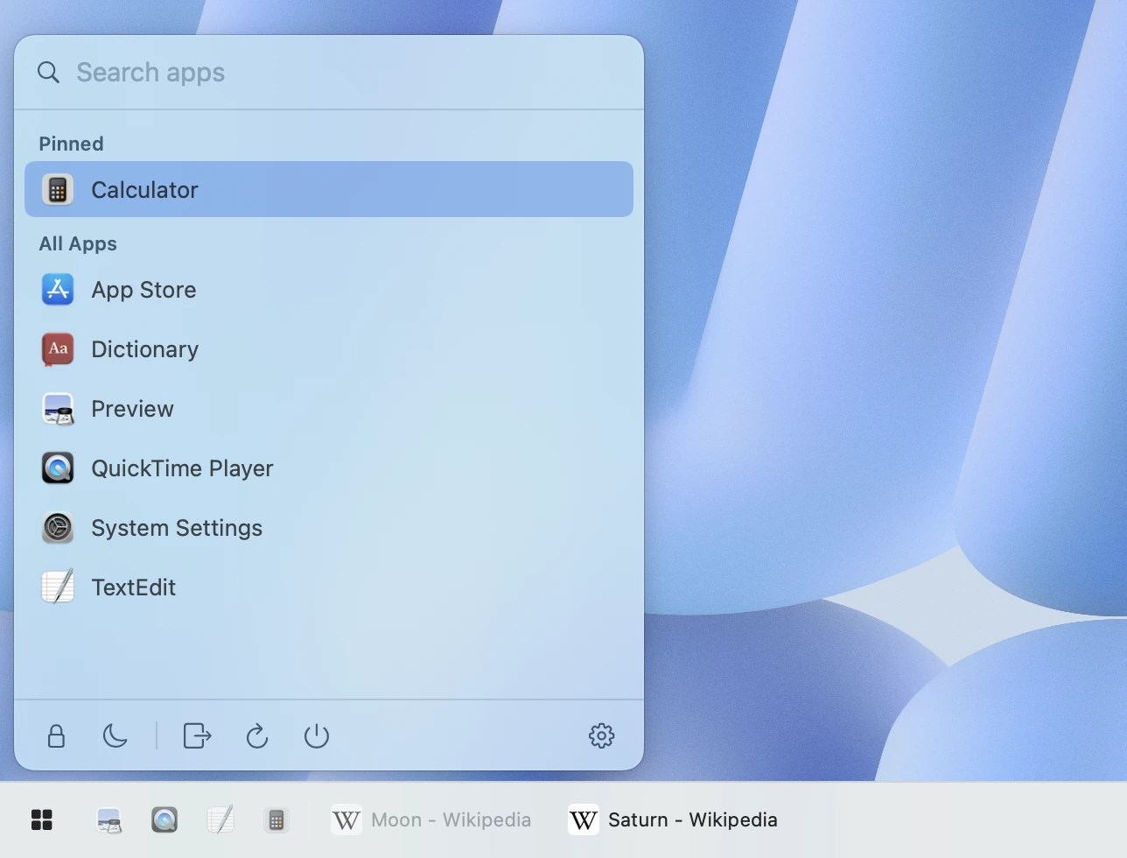The image size is (1127, 858).
Task: Click the power shutdown icon
Action: pyautogui.click(x=317, y=736)
